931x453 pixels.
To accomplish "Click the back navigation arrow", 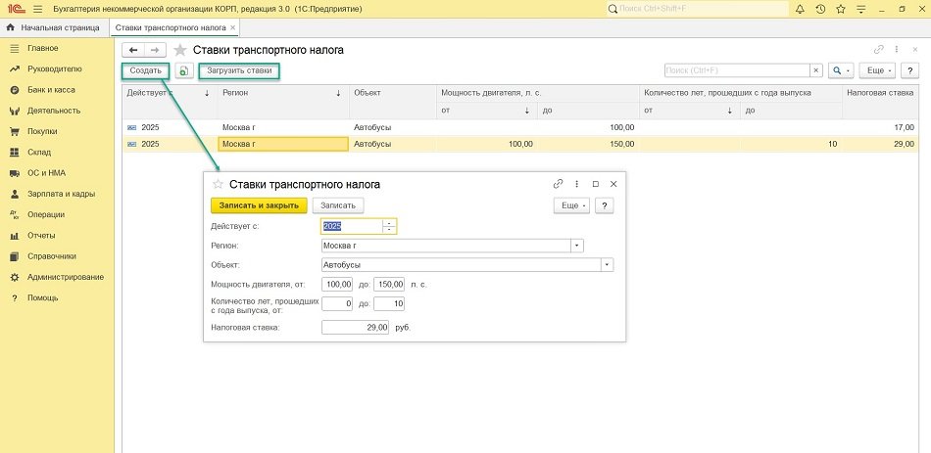I will pos(133,49).
